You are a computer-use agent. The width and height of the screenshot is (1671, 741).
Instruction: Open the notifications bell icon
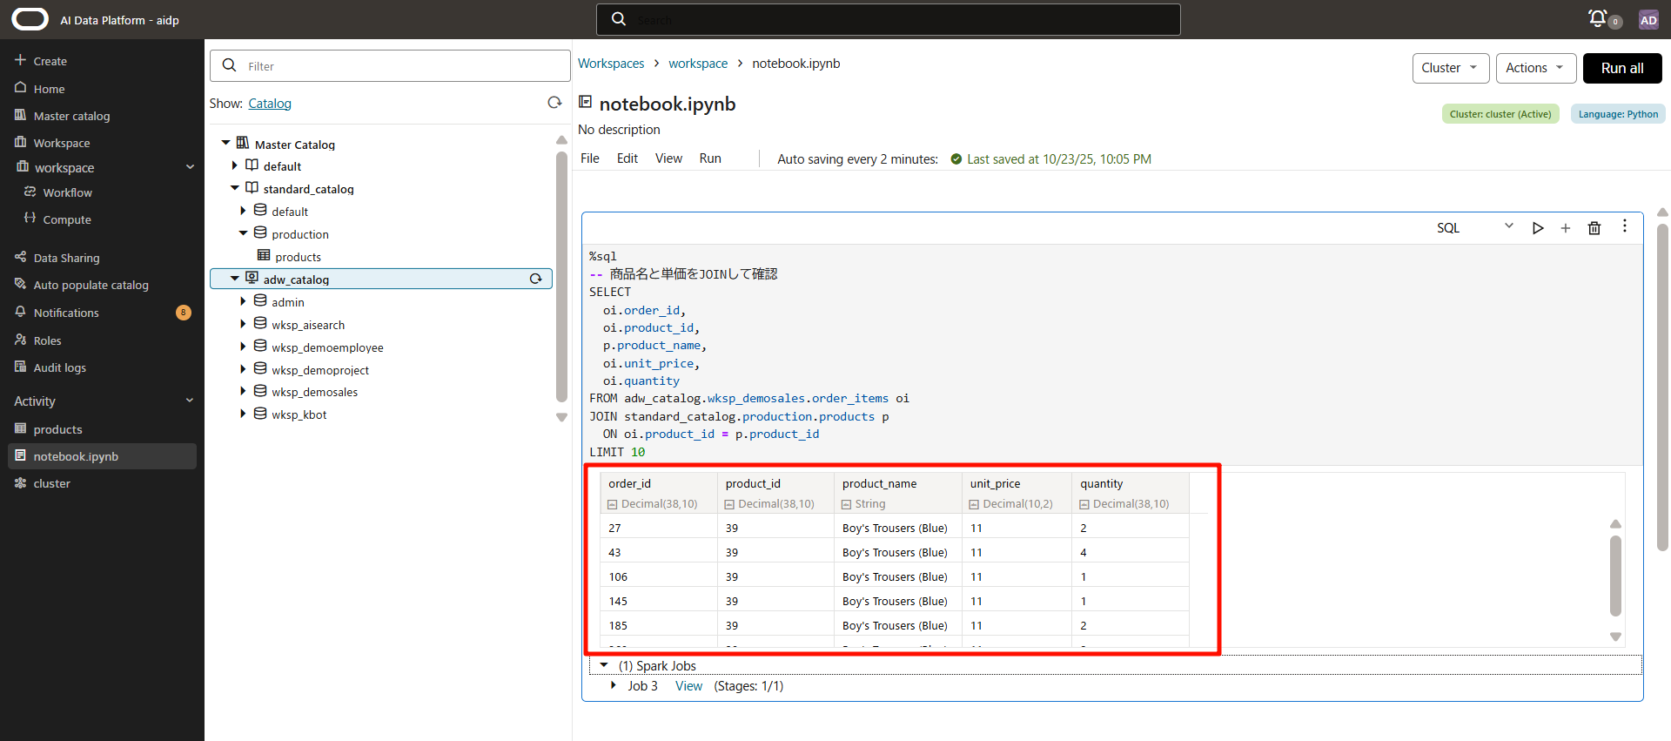tap(1597, 18)
